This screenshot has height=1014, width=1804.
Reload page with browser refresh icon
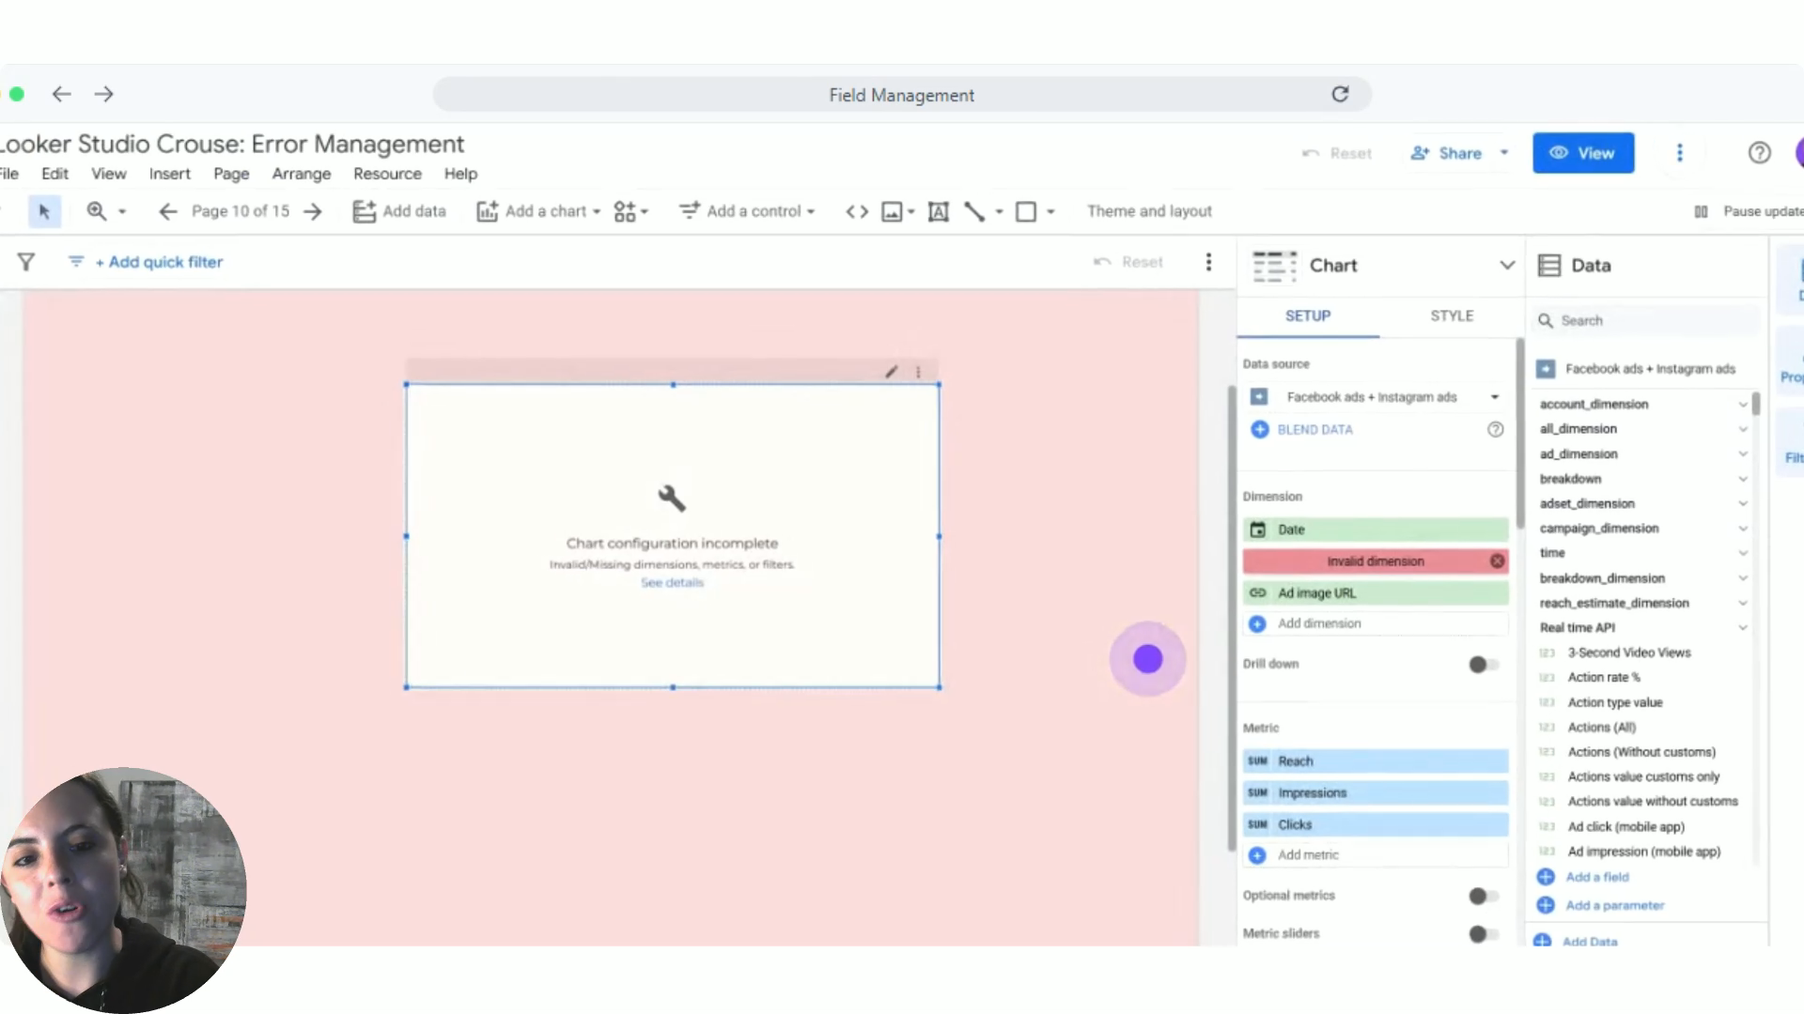pyautogui.click(x=1340, y=94)
